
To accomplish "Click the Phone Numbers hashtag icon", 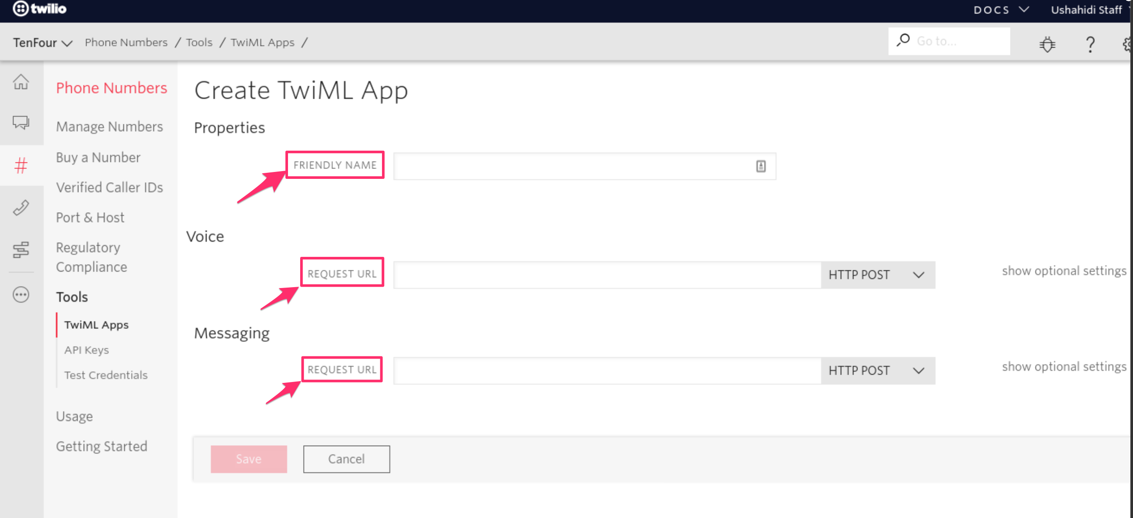I will 21,165.
